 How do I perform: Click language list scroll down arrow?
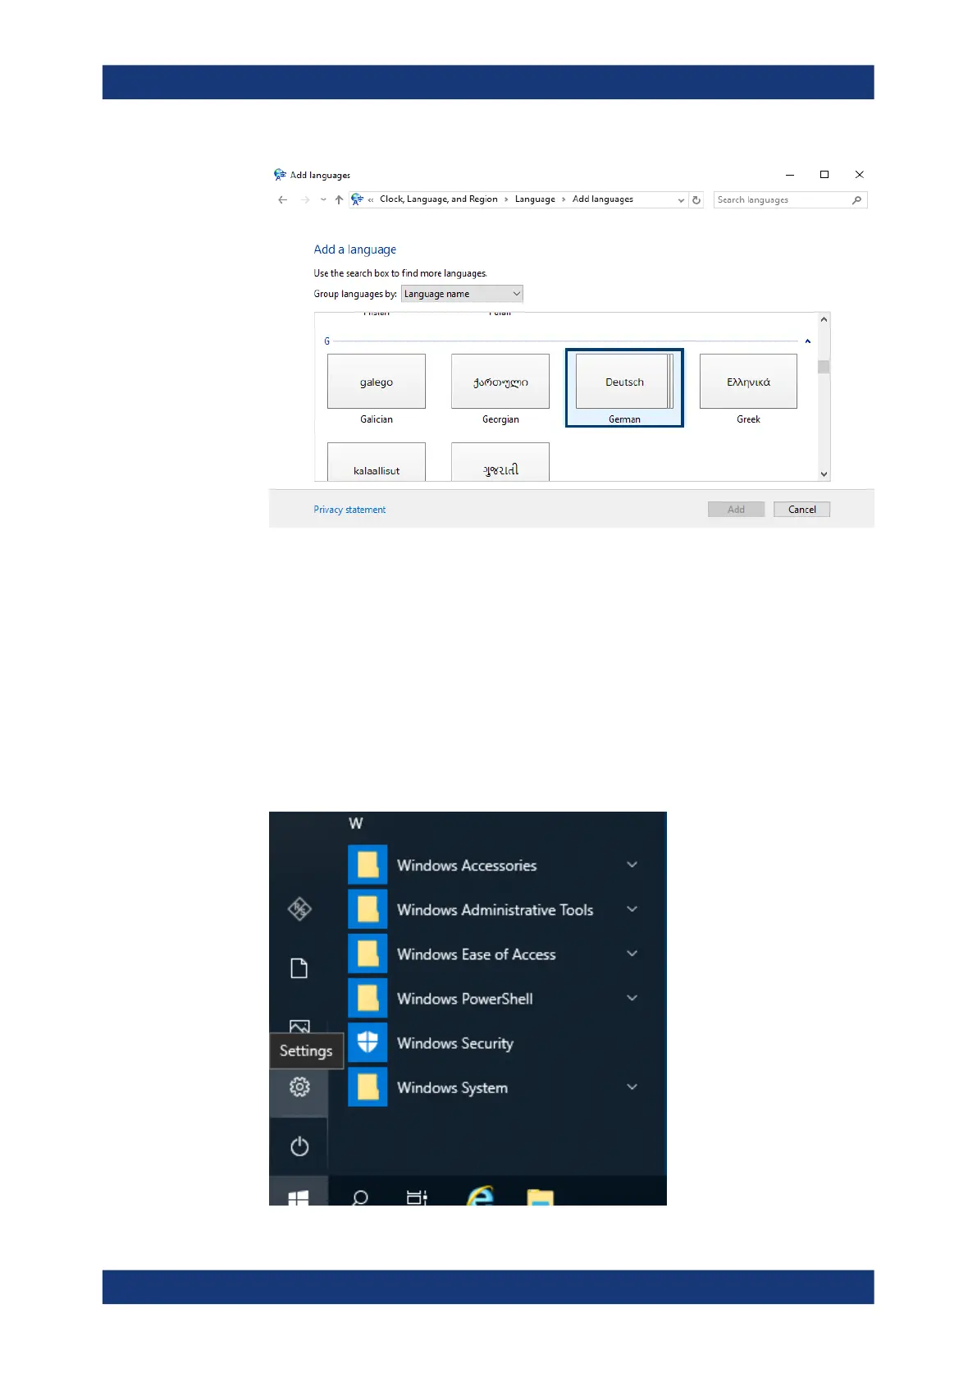(x=824, y=474)
